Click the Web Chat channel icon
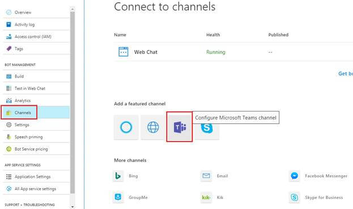Viewport: 353px width, 209px height. coord(124,52)
